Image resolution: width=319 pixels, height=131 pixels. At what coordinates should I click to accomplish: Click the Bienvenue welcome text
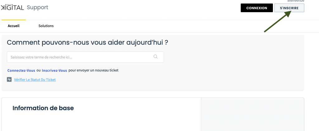(296, 1)
